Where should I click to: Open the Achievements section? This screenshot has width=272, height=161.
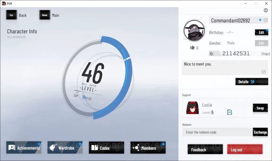tap(24, 148)
